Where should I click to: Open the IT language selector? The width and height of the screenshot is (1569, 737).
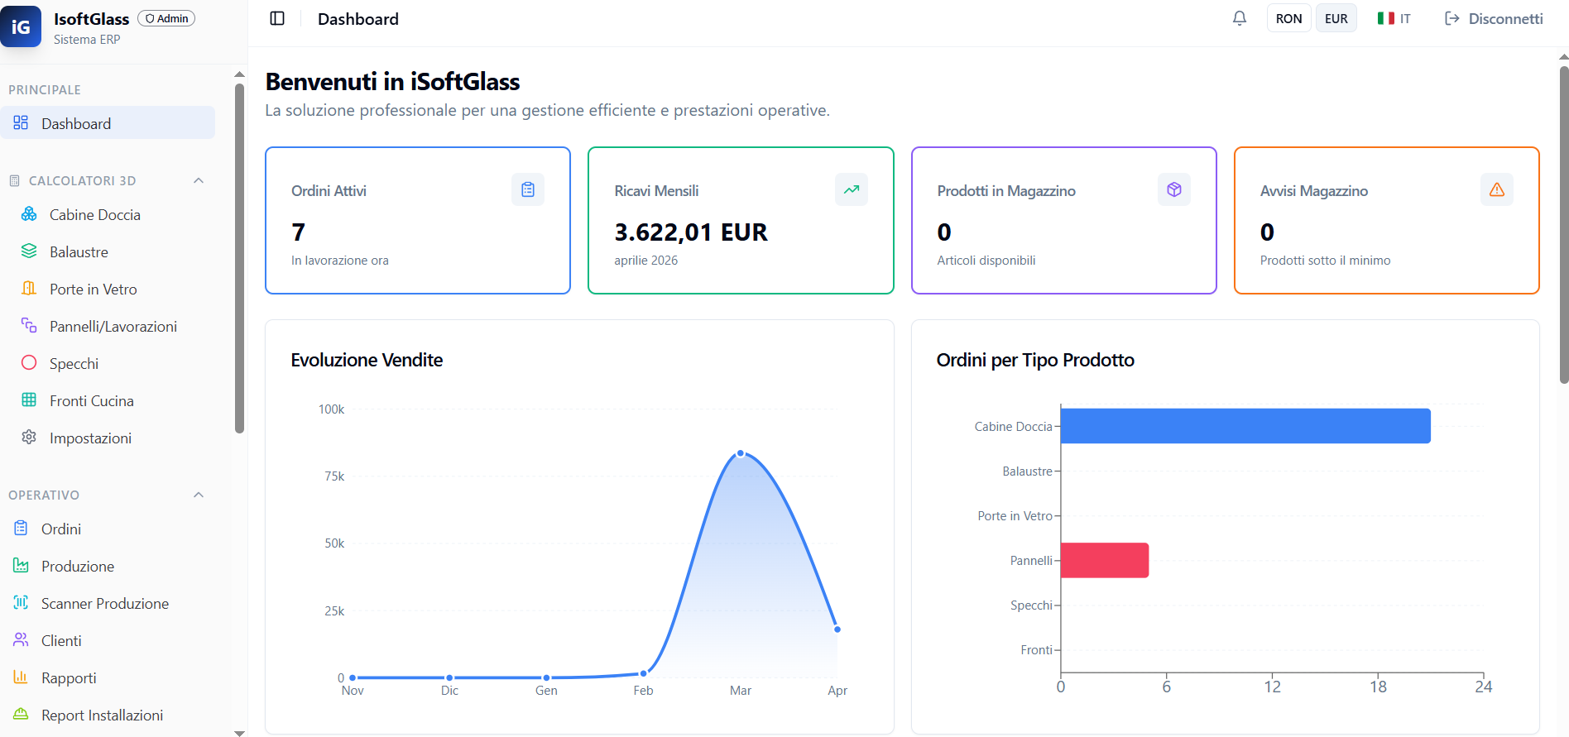1394,18
